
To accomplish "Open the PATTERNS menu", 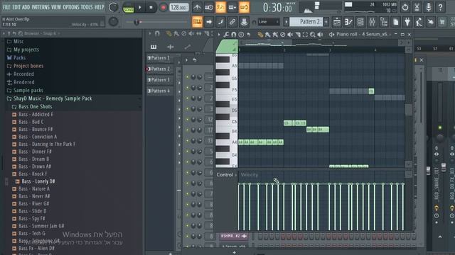I will pyautogui.click(x=41, y=7).
